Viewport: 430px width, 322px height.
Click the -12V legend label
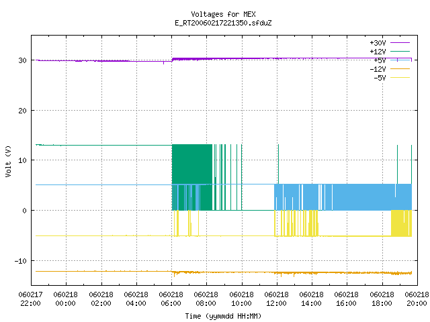[x=378, y=69]
